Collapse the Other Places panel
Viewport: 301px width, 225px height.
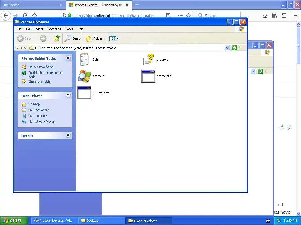click(68, 95)
